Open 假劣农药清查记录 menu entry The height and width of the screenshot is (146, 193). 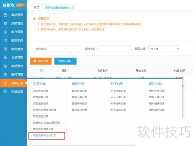[43, 129]
